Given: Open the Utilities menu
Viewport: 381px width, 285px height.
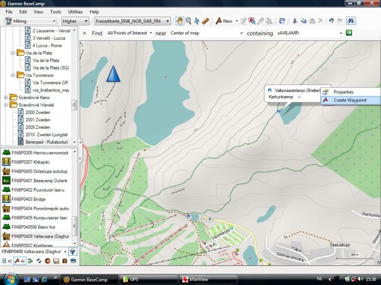Looking at the screenshot, I should pyautogui.click(x=75, y=11).
